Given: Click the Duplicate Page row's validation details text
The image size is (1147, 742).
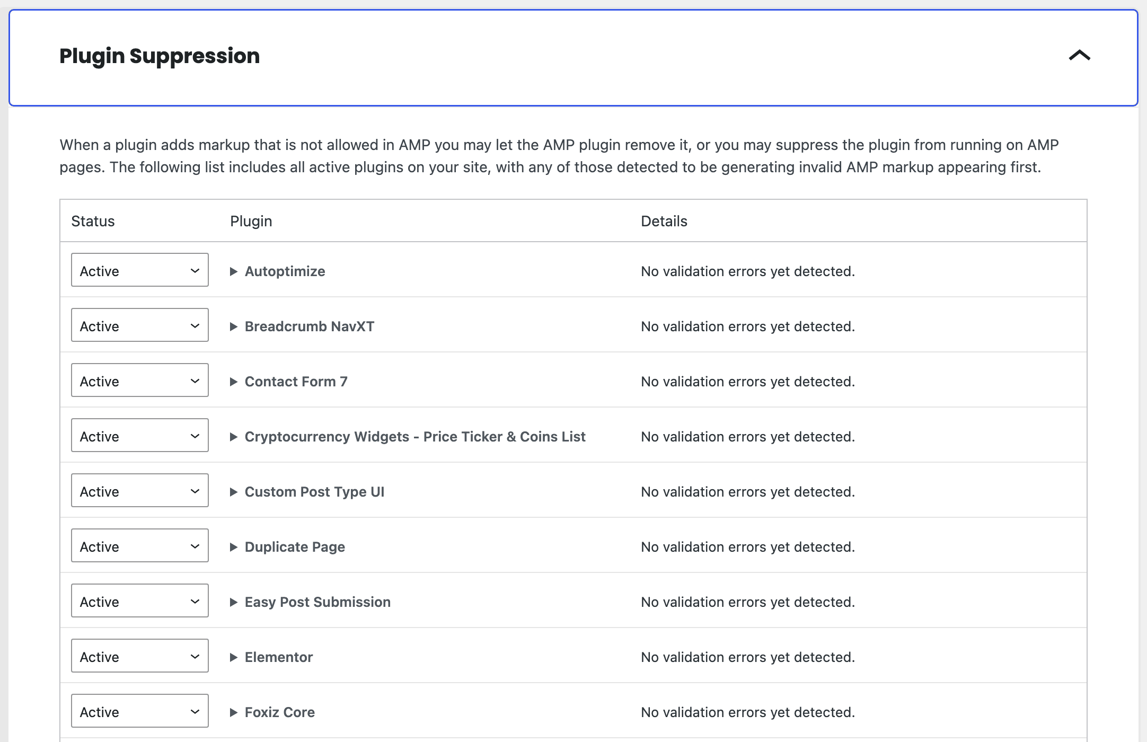Looking at the screenshot, I should (x=748, y=547).
